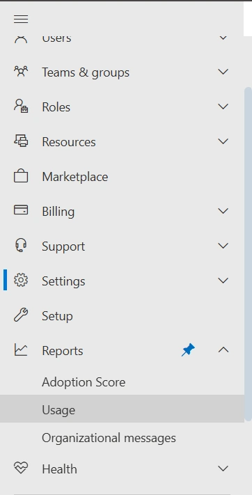Select the Reports menu label
The height and width of the screenshot is (495, 252).
[63, 351]
